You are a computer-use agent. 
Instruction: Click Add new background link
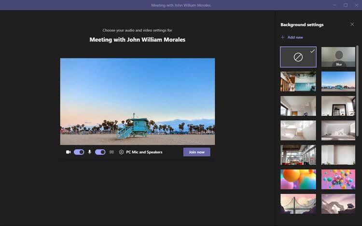click(295, 37)
